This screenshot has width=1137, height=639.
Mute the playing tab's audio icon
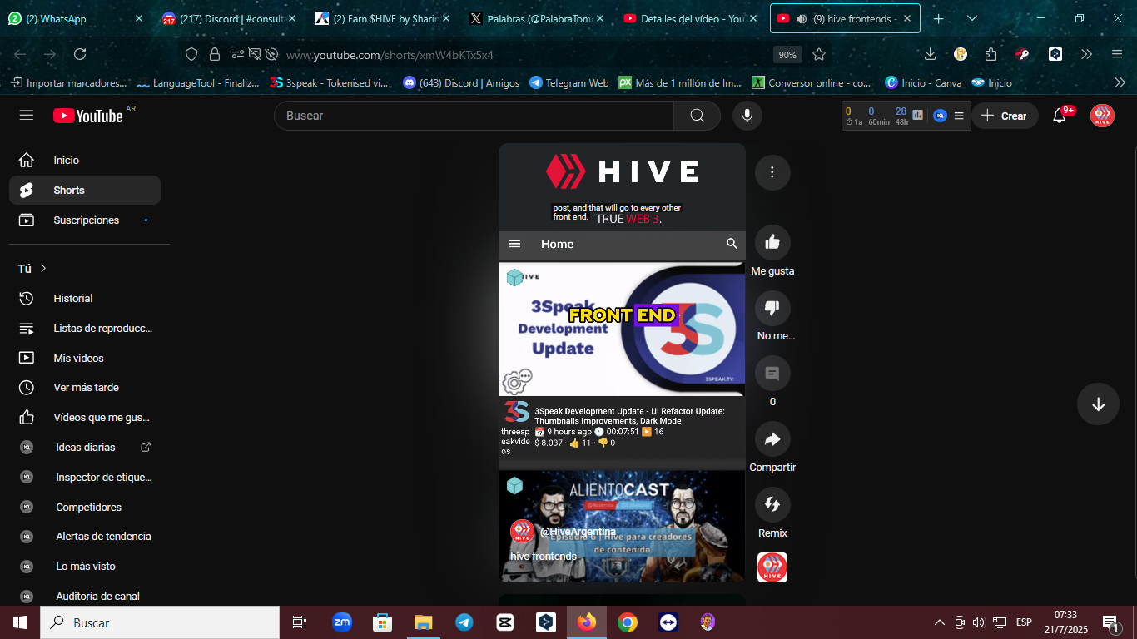coord(801,18)
